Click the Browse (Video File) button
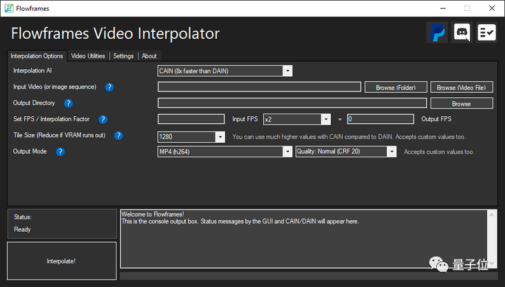505x287 pixels. [462, 88]
